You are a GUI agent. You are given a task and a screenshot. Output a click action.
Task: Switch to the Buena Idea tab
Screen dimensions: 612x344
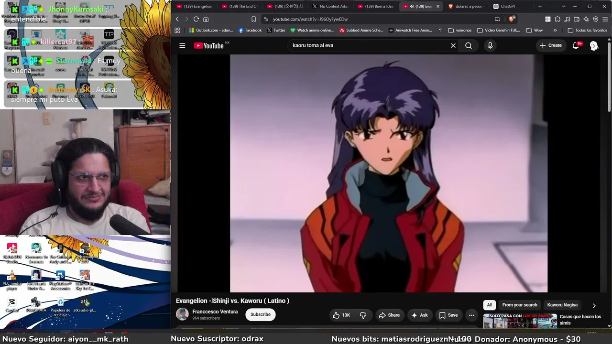[376, 6]
